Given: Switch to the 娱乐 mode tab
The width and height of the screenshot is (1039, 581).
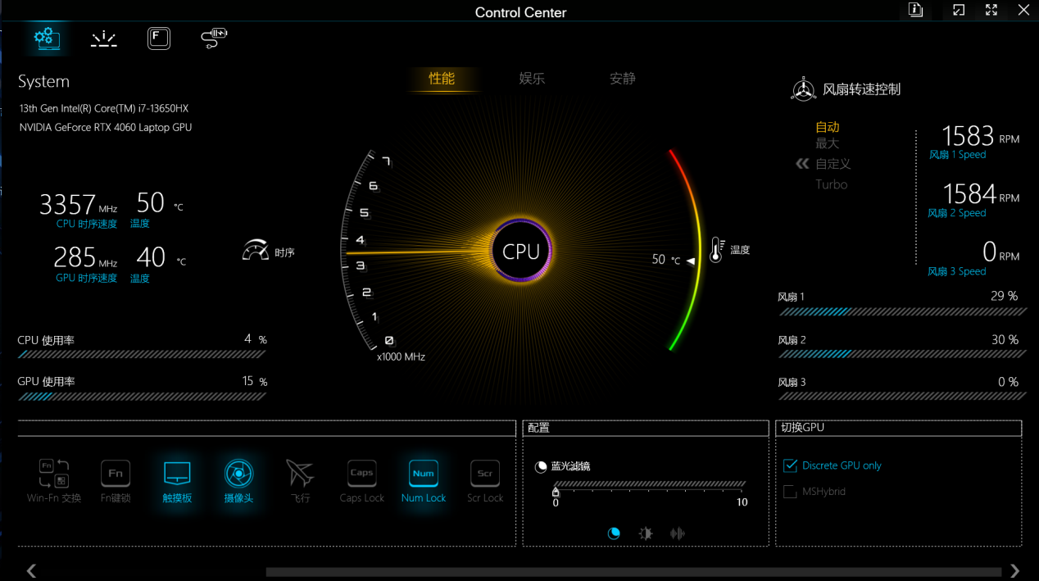Looking at the screenshot, I should [x=532, y=79].
